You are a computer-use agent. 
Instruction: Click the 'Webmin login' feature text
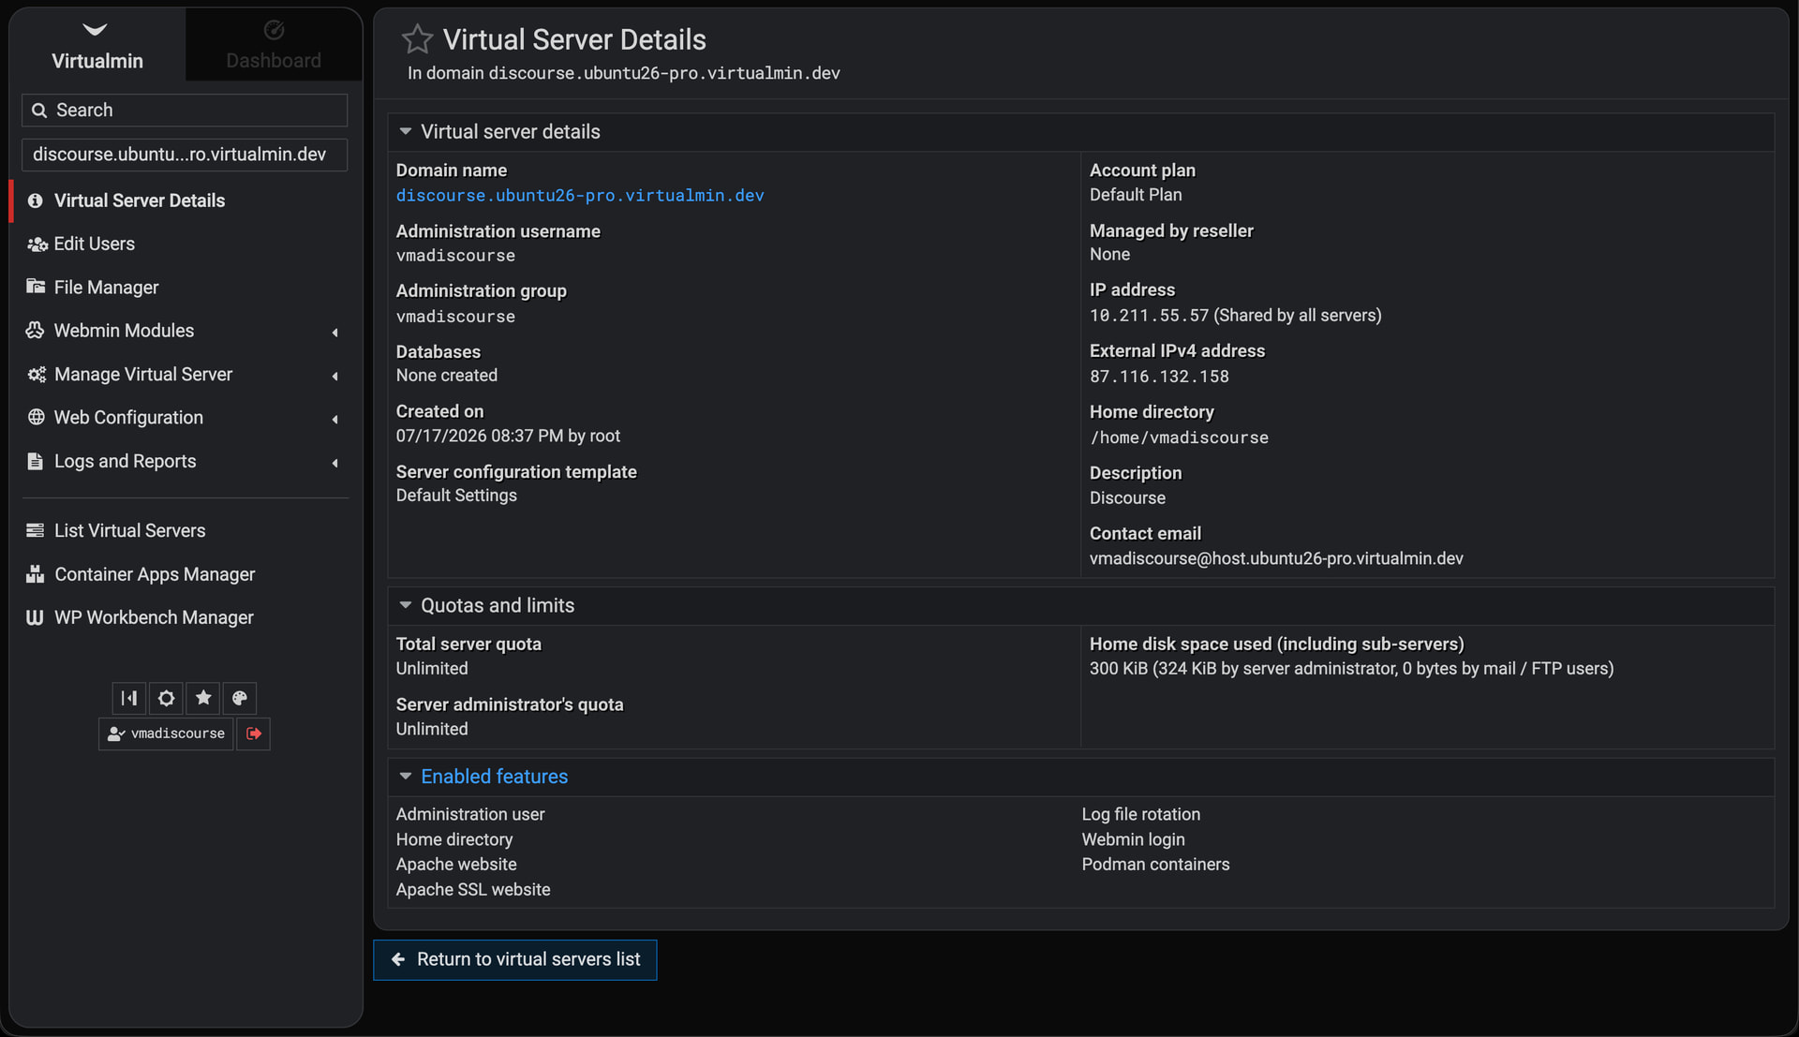(x=1133, y=839)
